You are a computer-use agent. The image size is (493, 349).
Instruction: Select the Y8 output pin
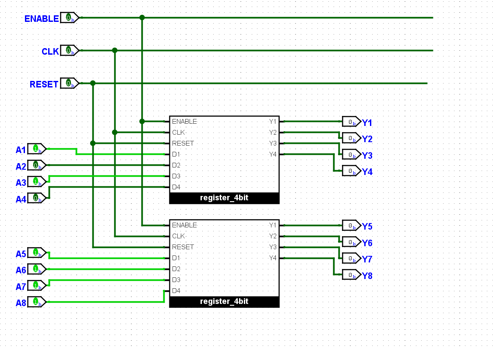pos(350,275)
